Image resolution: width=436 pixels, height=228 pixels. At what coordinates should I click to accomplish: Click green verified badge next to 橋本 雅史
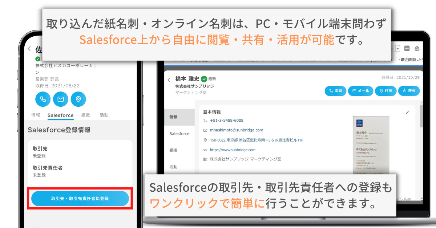(x=204, y=79)
